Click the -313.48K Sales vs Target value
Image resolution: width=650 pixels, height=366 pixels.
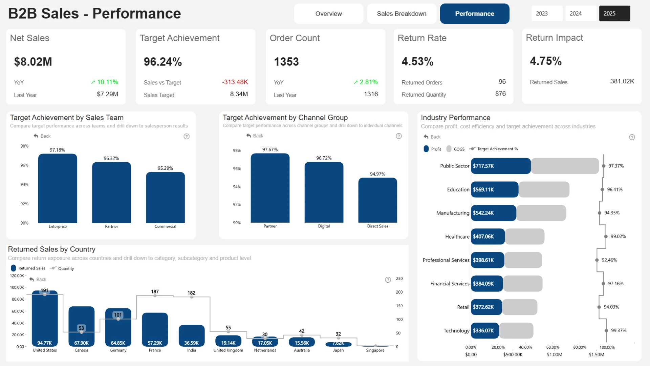pyautogui.click(x=235, y=82)
